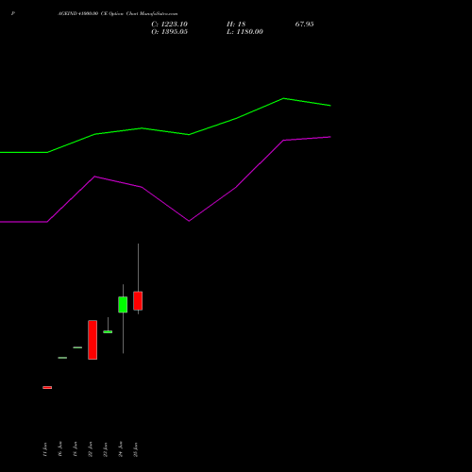Screen dimensions: 472x472
Task: Select the lowest small red candle
Action: pyautogui.click(x=47, y=387)
